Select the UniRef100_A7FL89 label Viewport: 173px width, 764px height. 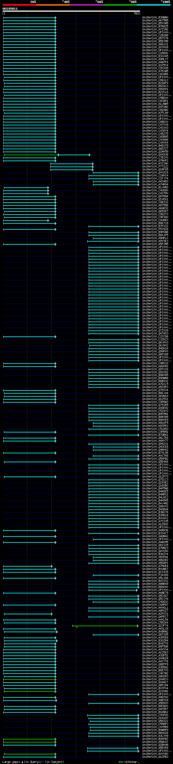pyautogui.click(x=155, y=113)
